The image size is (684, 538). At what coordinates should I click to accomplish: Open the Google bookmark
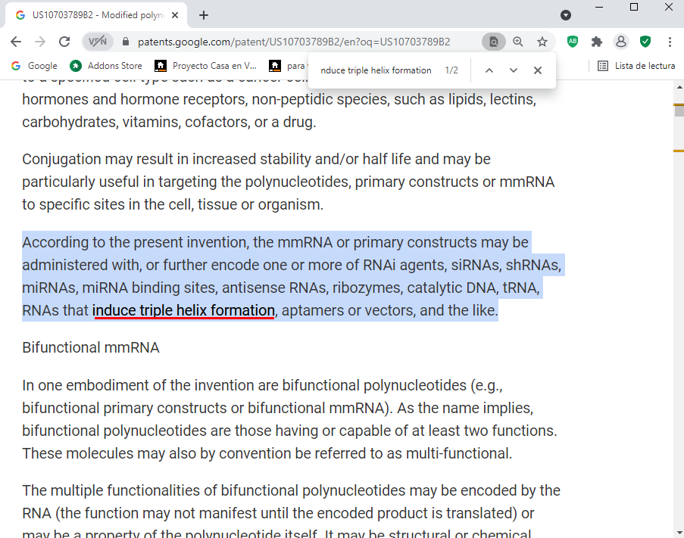coord(35,66)
